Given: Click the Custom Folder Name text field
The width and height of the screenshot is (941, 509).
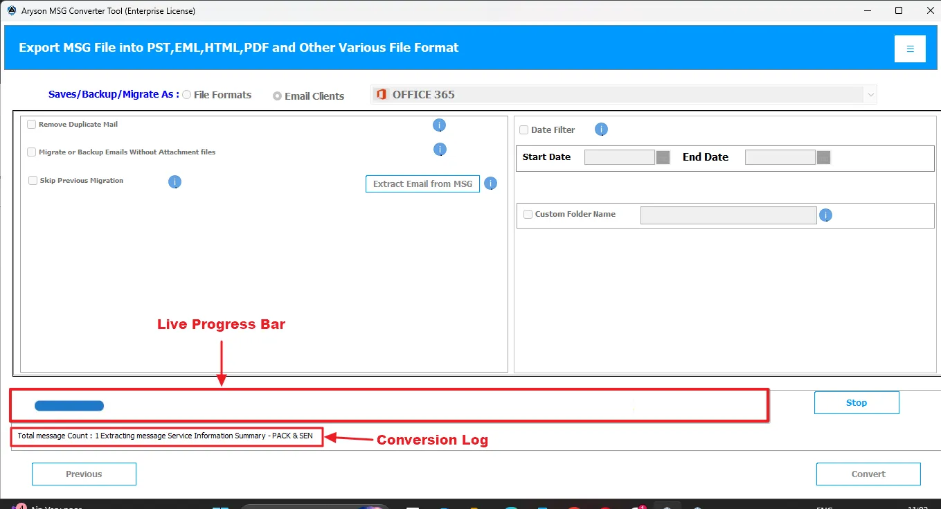Looking at the screenshot, I should tap(728, 215).
